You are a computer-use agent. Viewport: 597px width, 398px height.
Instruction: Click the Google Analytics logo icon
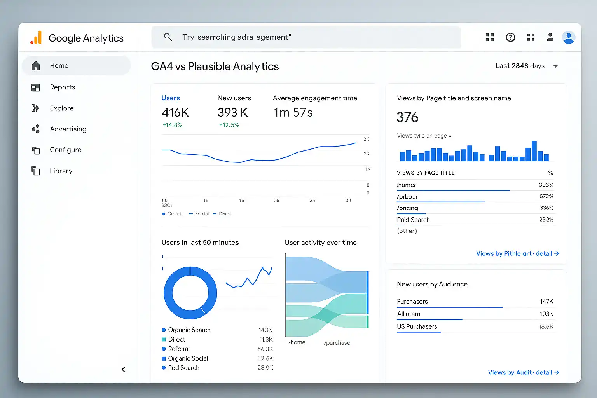[x=36, y=38]
